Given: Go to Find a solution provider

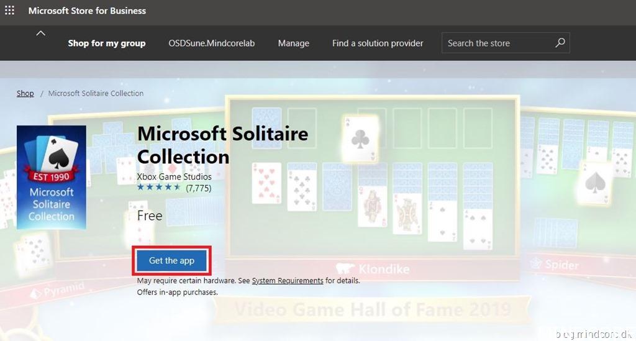Looking at the screenshot, I should [378, 43].
